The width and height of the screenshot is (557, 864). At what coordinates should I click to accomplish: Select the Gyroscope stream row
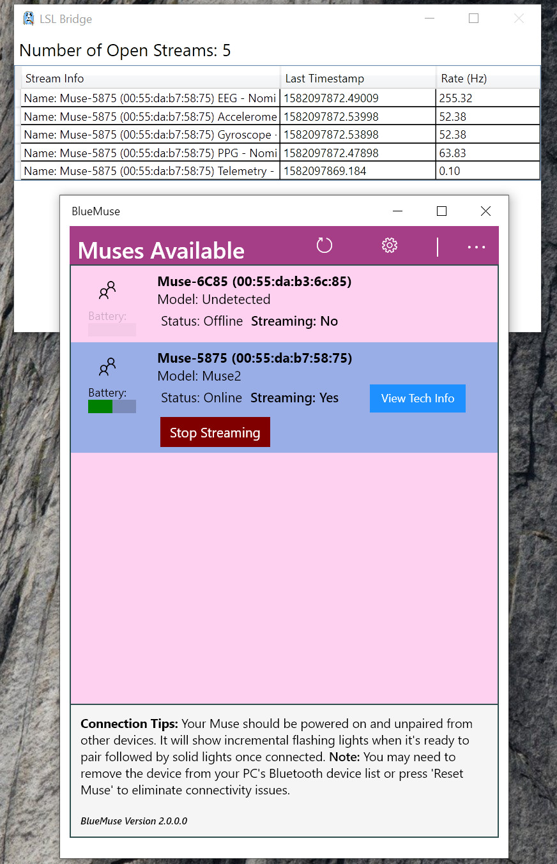pyautogui.click(x=281, y=134)
